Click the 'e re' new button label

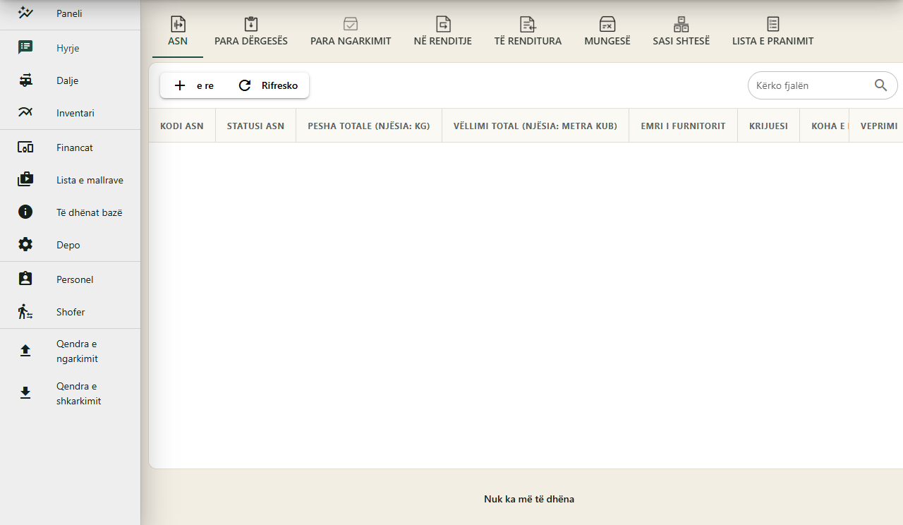pyautogui.click(x=205, y=85)
